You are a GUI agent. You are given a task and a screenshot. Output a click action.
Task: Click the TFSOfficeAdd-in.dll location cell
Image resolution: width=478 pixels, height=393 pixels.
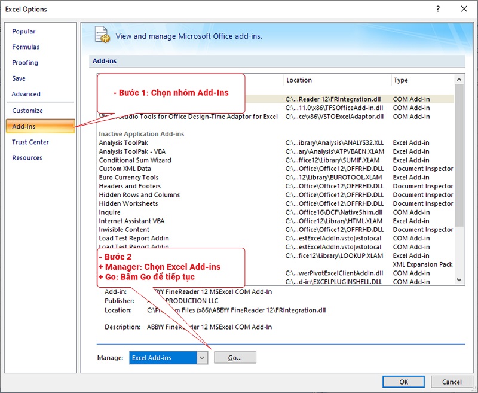click(334, 108)
